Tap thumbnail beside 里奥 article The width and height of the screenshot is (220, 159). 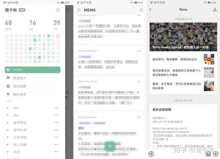pyautogui.click(x=209, y=86)
